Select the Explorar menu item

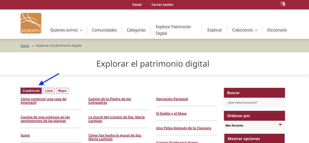click(x=215, y=30)
